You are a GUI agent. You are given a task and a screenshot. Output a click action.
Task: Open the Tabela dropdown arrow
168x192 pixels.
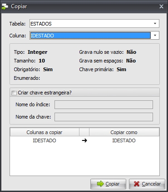pos(155,24)
